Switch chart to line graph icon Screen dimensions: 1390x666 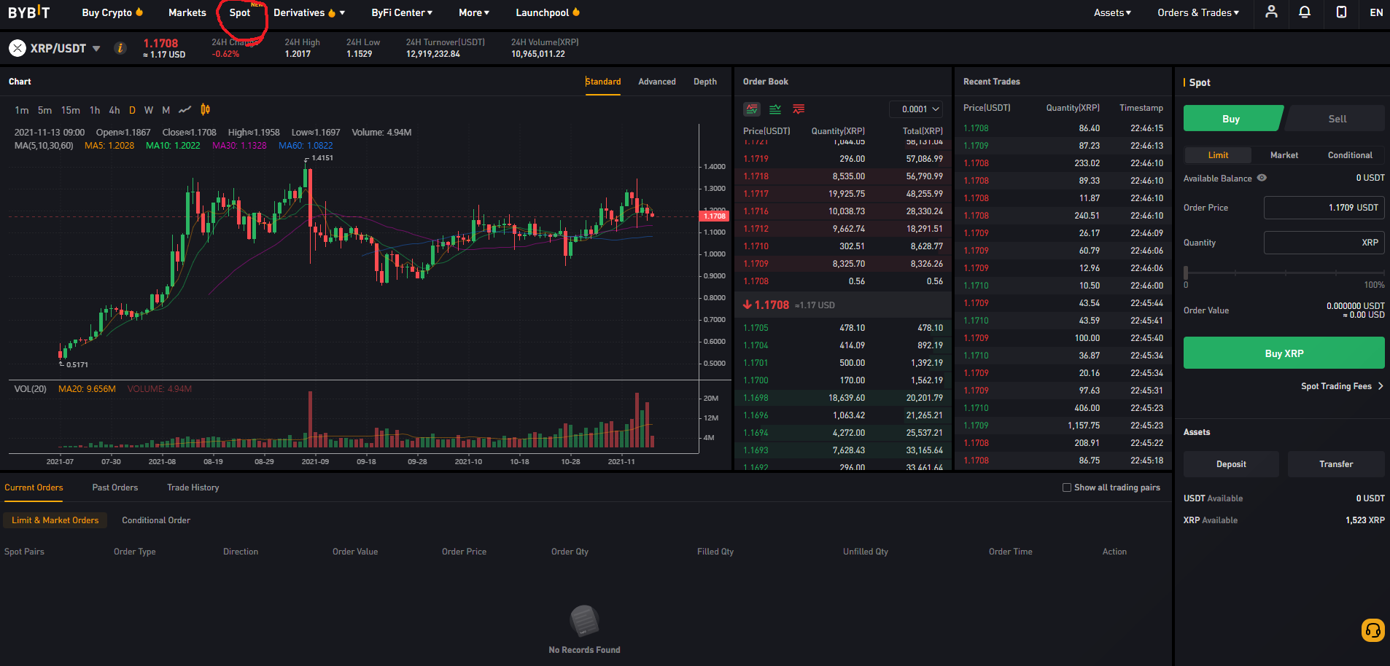(185, 110)
